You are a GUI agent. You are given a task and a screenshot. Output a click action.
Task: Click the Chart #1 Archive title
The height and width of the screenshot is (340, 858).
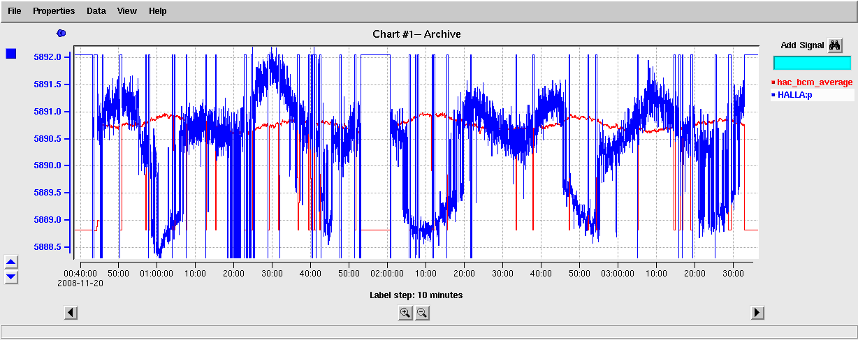416,34
